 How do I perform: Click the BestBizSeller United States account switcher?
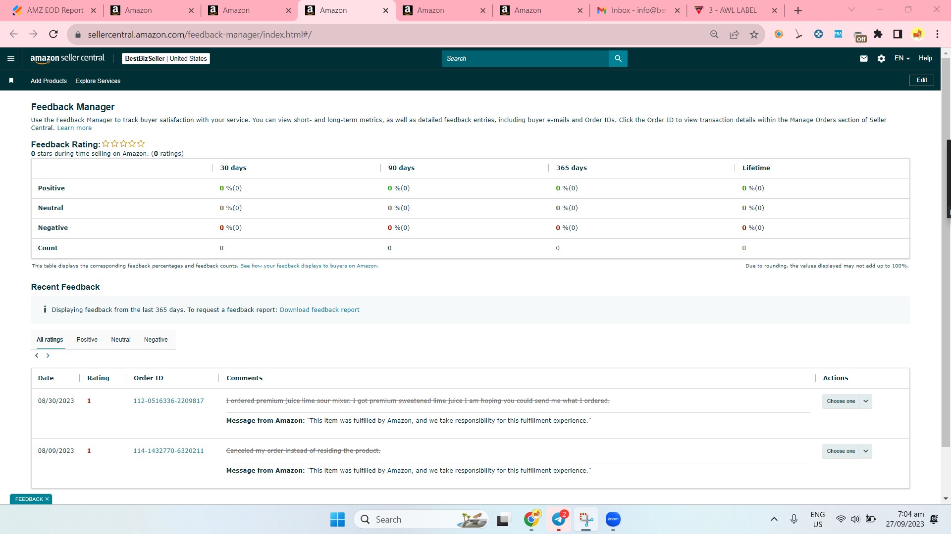[x=166, y=58]
